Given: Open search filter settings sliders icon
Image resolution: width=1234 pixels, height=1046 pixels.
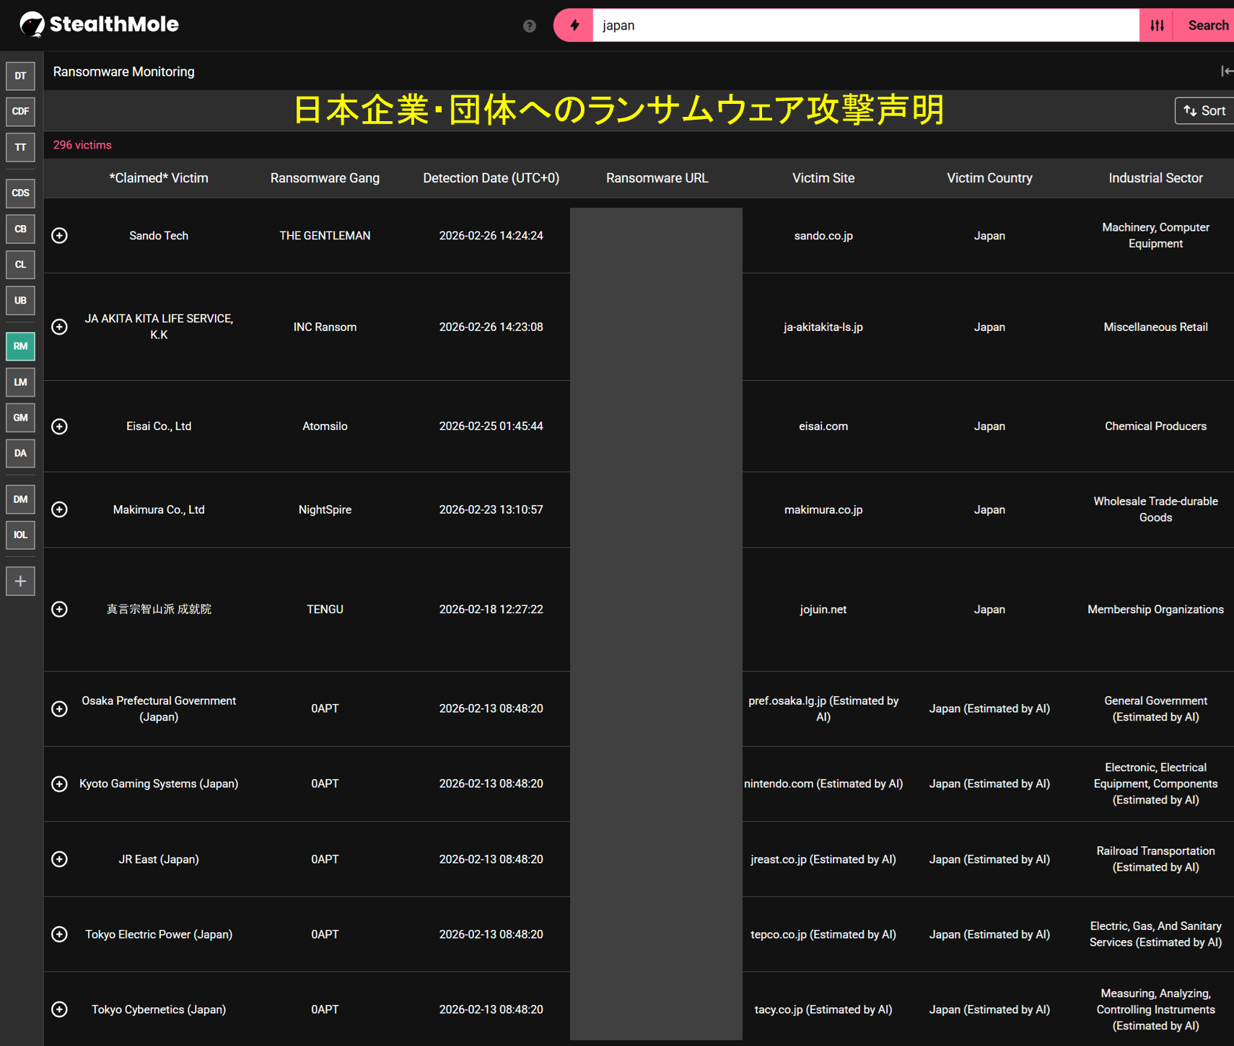Looking at the screenshot, I should point(1157,25).
